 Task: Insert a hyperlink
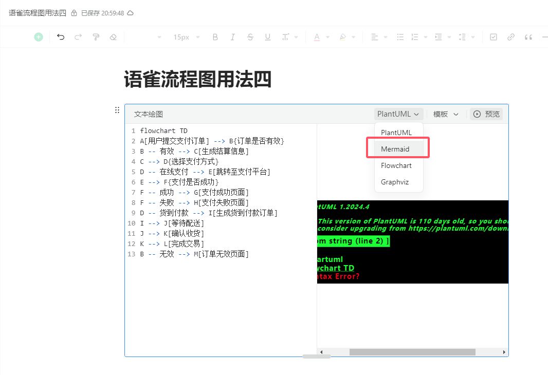[511, 37]
